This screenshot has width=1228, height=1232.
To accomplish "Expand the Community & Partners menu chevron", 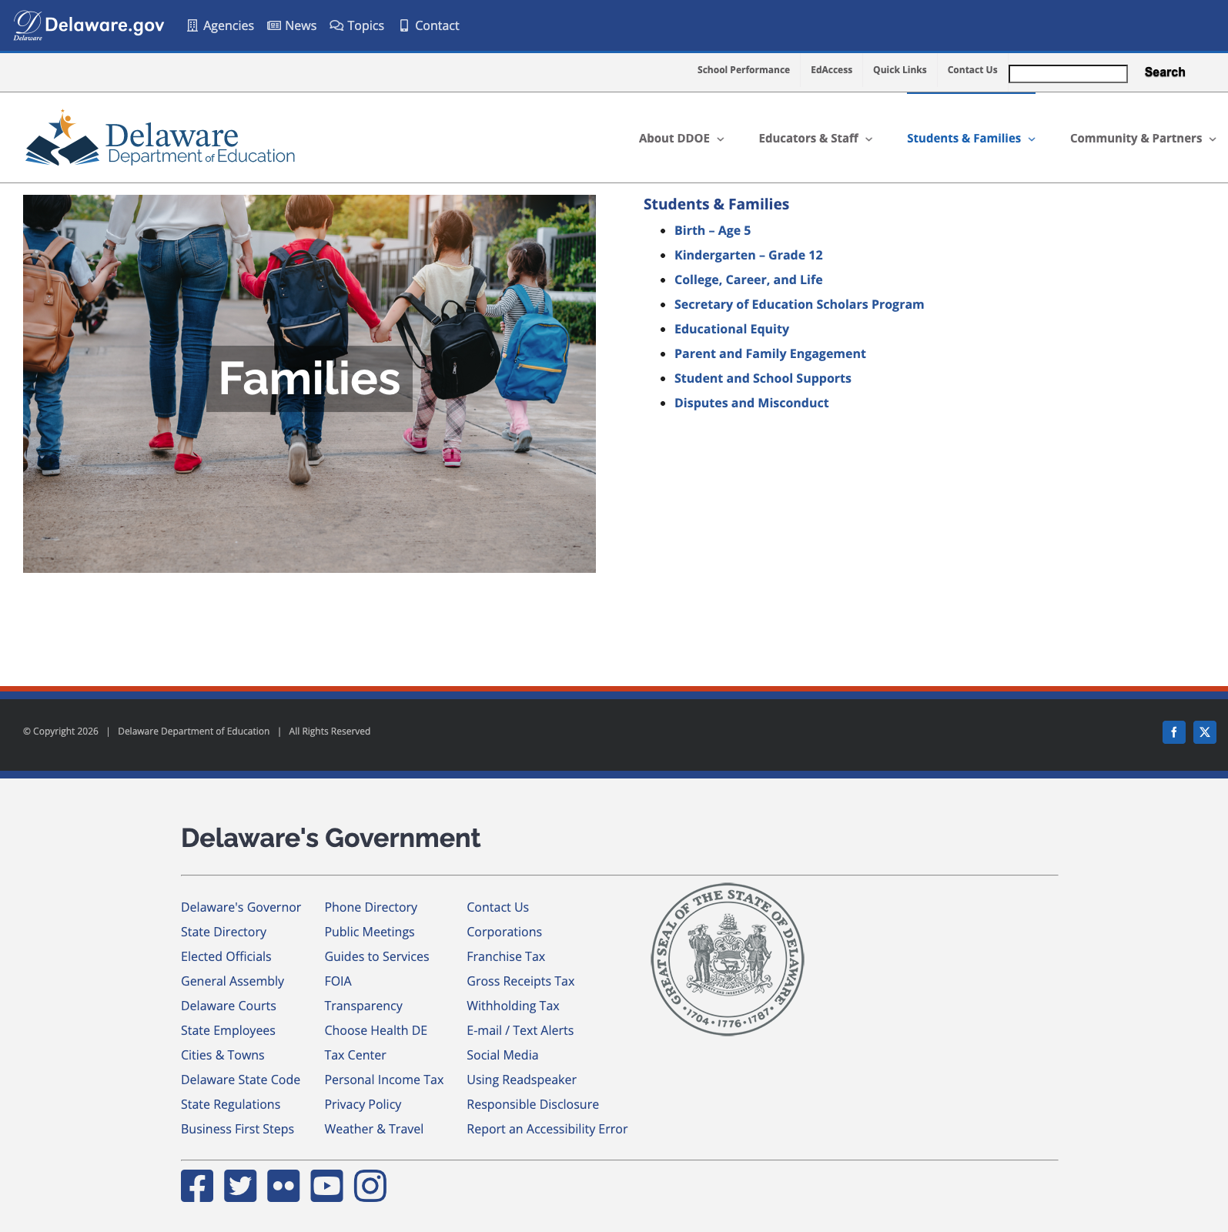I will (x=1213, y=139).
